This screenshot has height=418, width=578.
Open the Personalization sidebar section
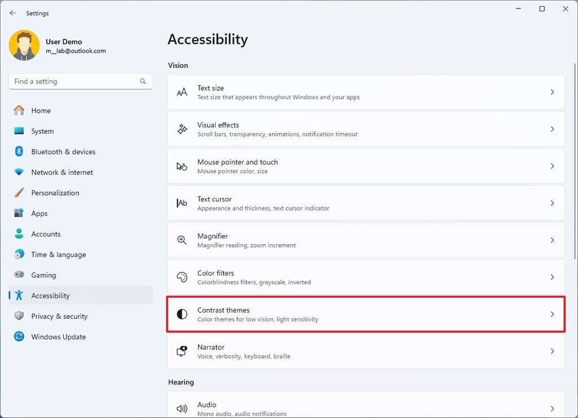55,193
